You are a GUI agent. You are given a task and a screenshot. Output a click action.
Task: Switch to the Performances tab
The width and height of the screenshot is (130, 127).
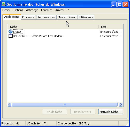pyautogui.click(x=46, y=17)
